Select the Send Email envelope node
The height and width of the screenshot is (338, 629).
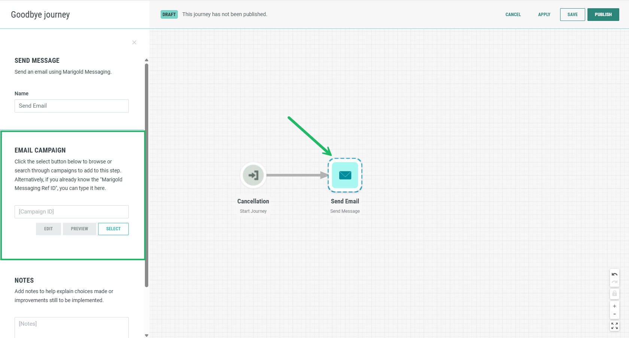click(345, 175)
